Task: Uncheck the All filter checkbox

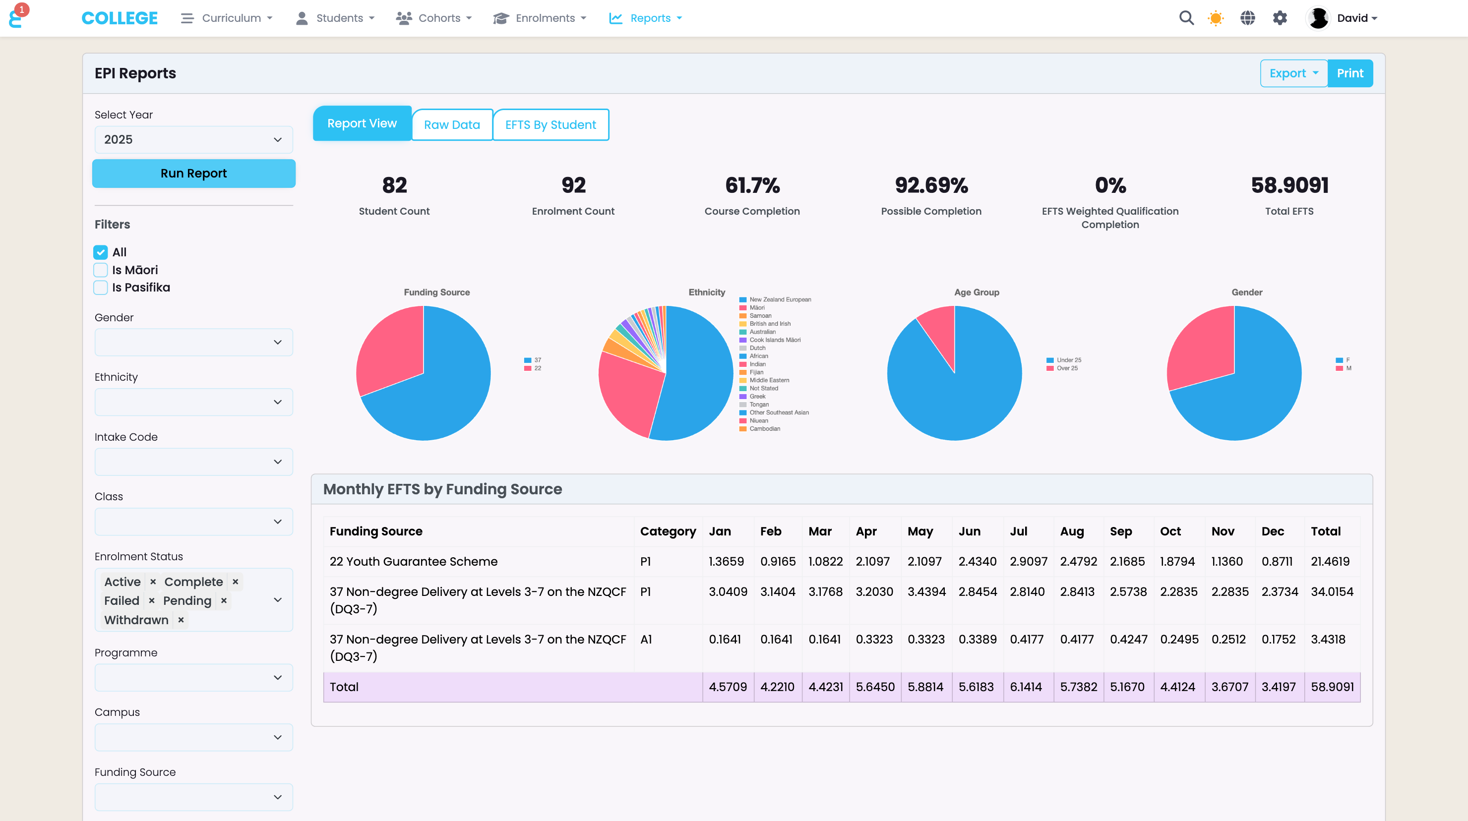Action: (101, 252)
